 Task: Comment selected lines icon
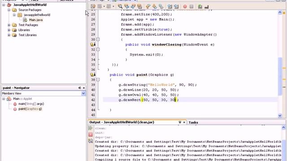(200, 7)
